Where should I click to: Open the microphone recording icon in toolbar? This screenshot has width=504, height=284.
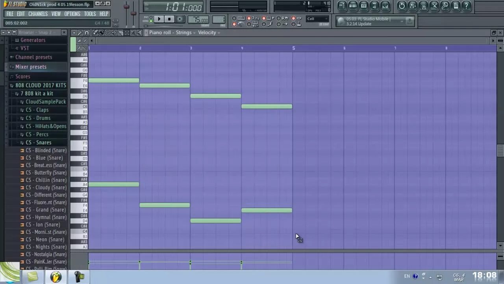pyautogui.click(x=445, y=6)
